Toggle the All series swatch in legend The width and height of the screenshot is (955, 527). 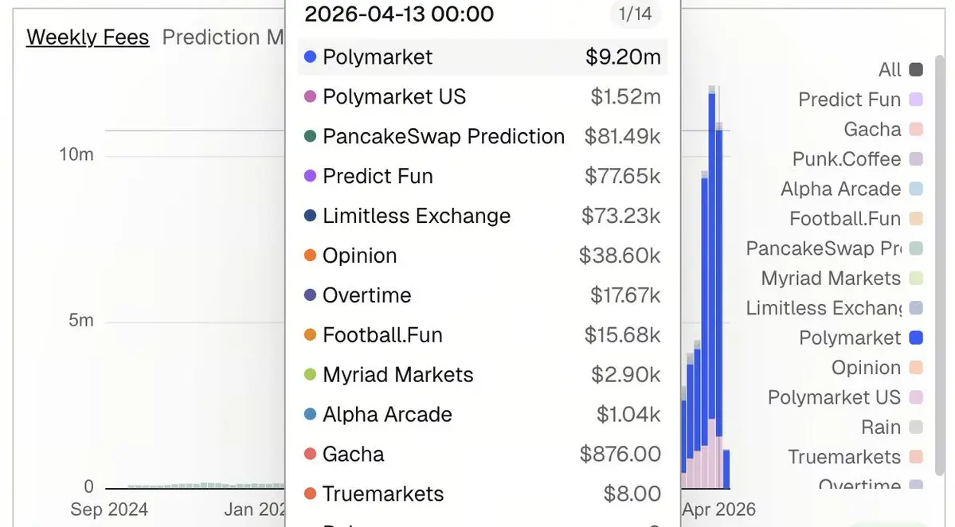[x=915, y=70]
